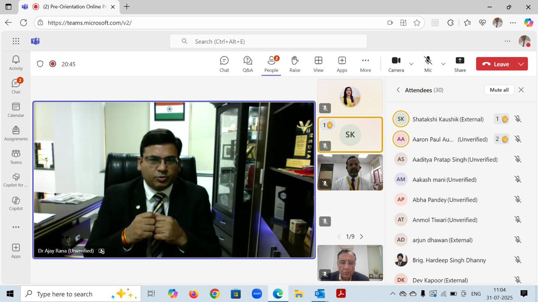Open the Teams app launcher grid
This screenshot has height=302, width=538.
[x=16, y=41]
